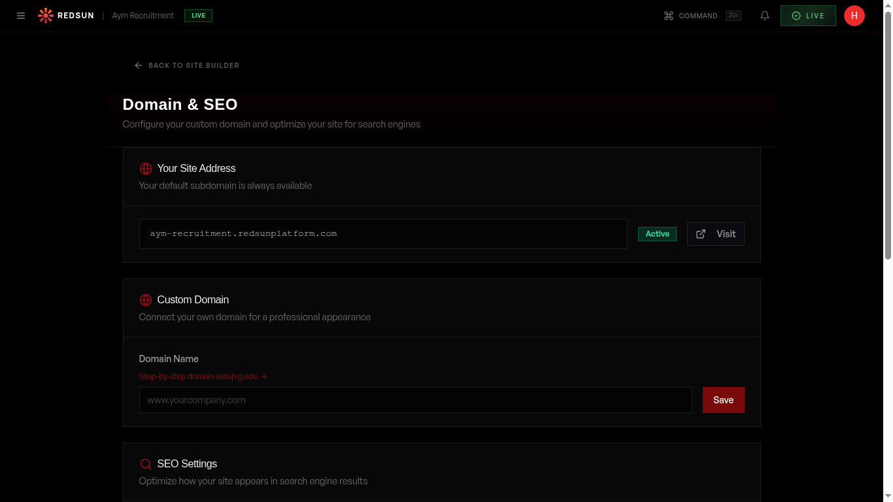
Task: Click the red H profile avatar
Action: (x=854, y=16)
